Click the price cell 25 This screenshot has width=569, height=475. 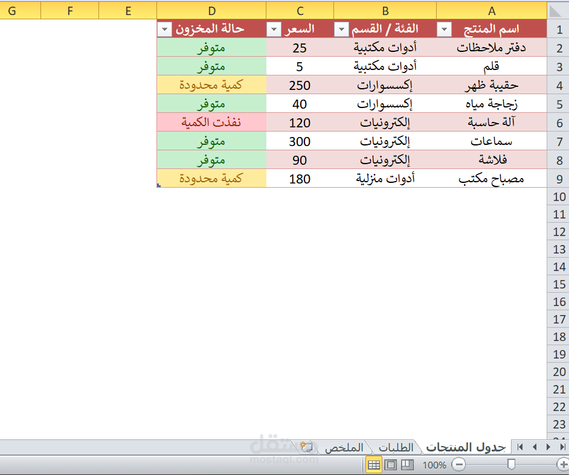(300, 48)
